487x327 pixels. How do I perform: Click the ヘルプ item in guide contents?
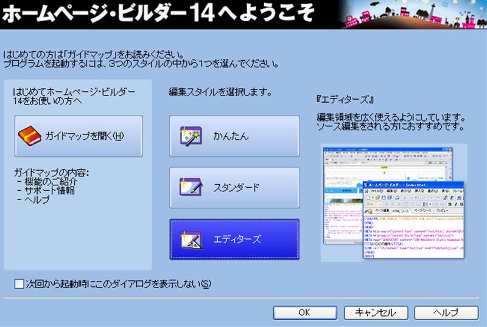tap(37, 199)
